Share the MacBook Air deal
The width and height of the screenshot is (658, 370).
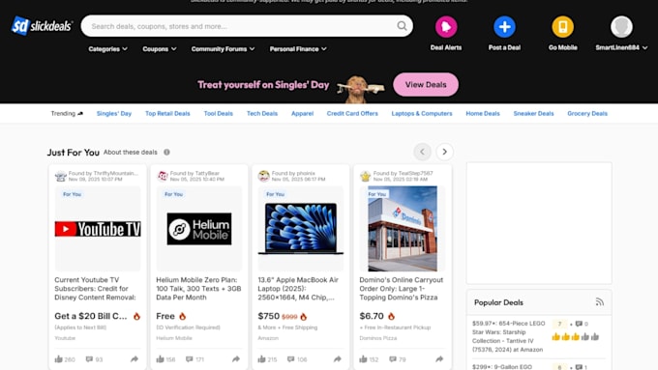click(x=338, y=359)
